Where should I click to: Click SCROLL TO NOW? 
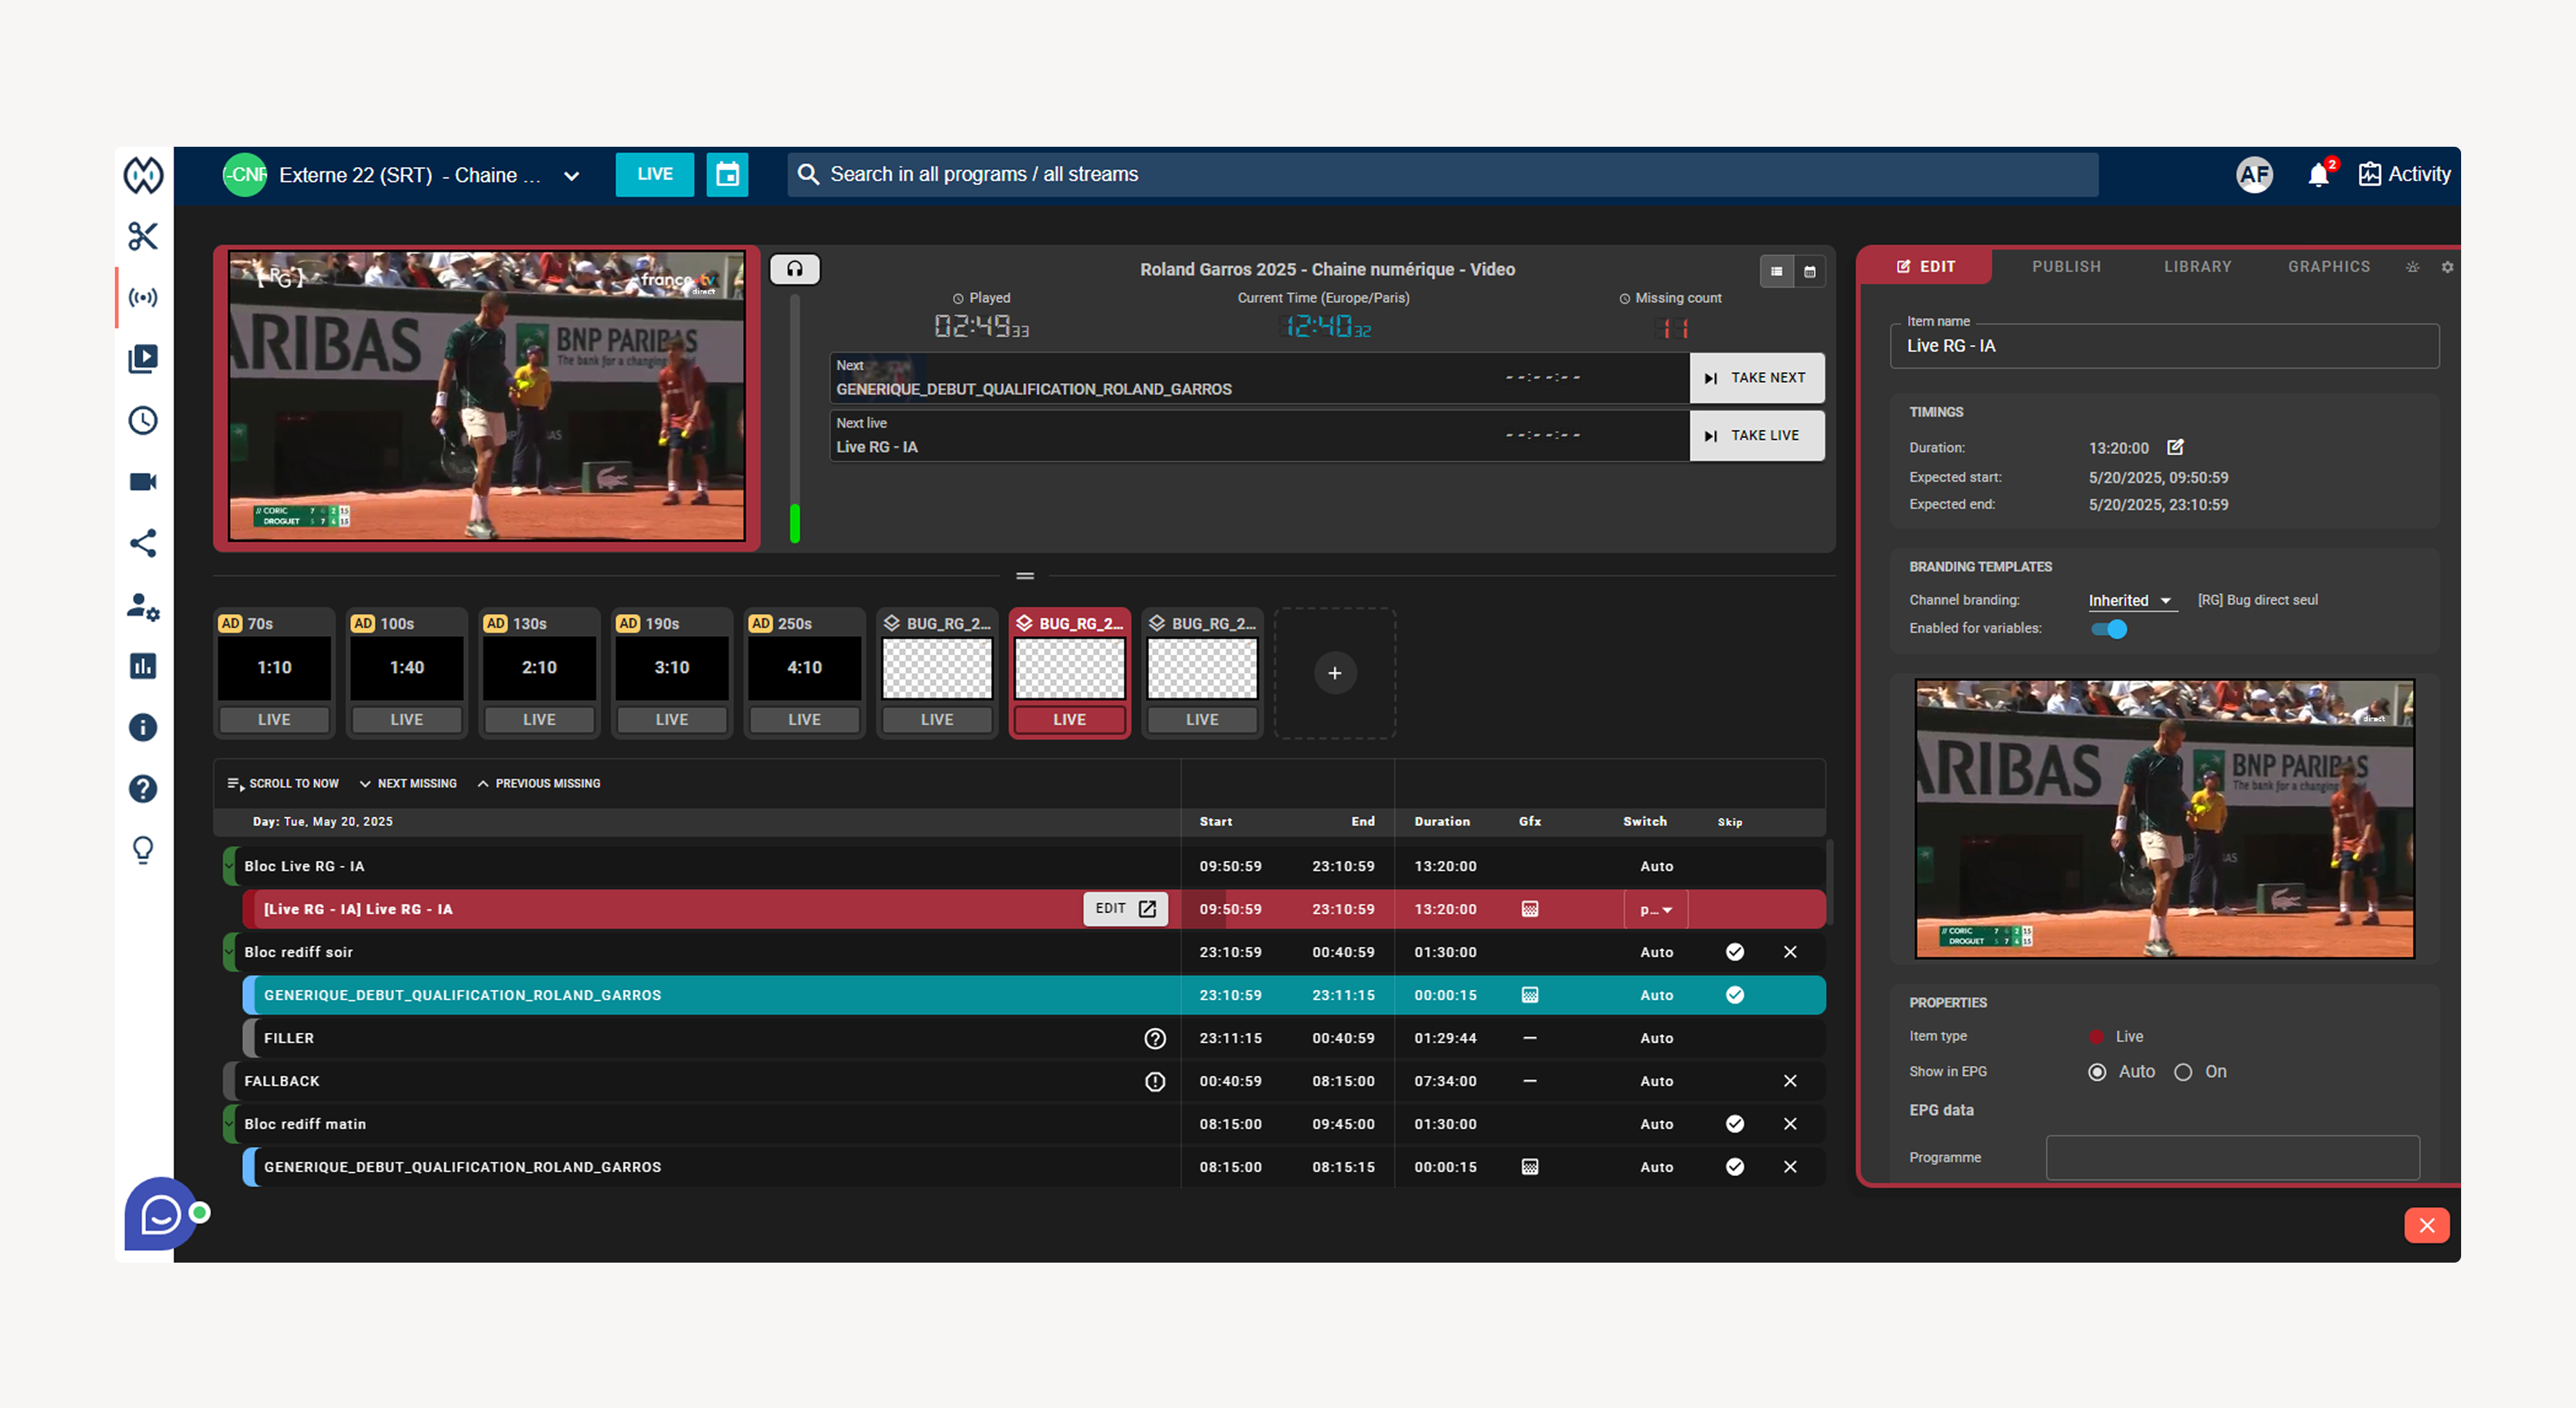point(283,783)
